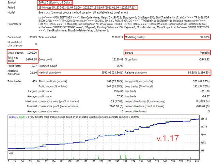Select Largest profit trade value 1514.83
Image resolution: width=218 pixels, height=164 pixels.
point(119,92)
